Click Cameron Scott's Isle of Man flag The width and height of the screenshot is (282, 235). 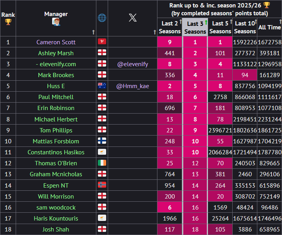pyautogui.click(x=102, y=42)
